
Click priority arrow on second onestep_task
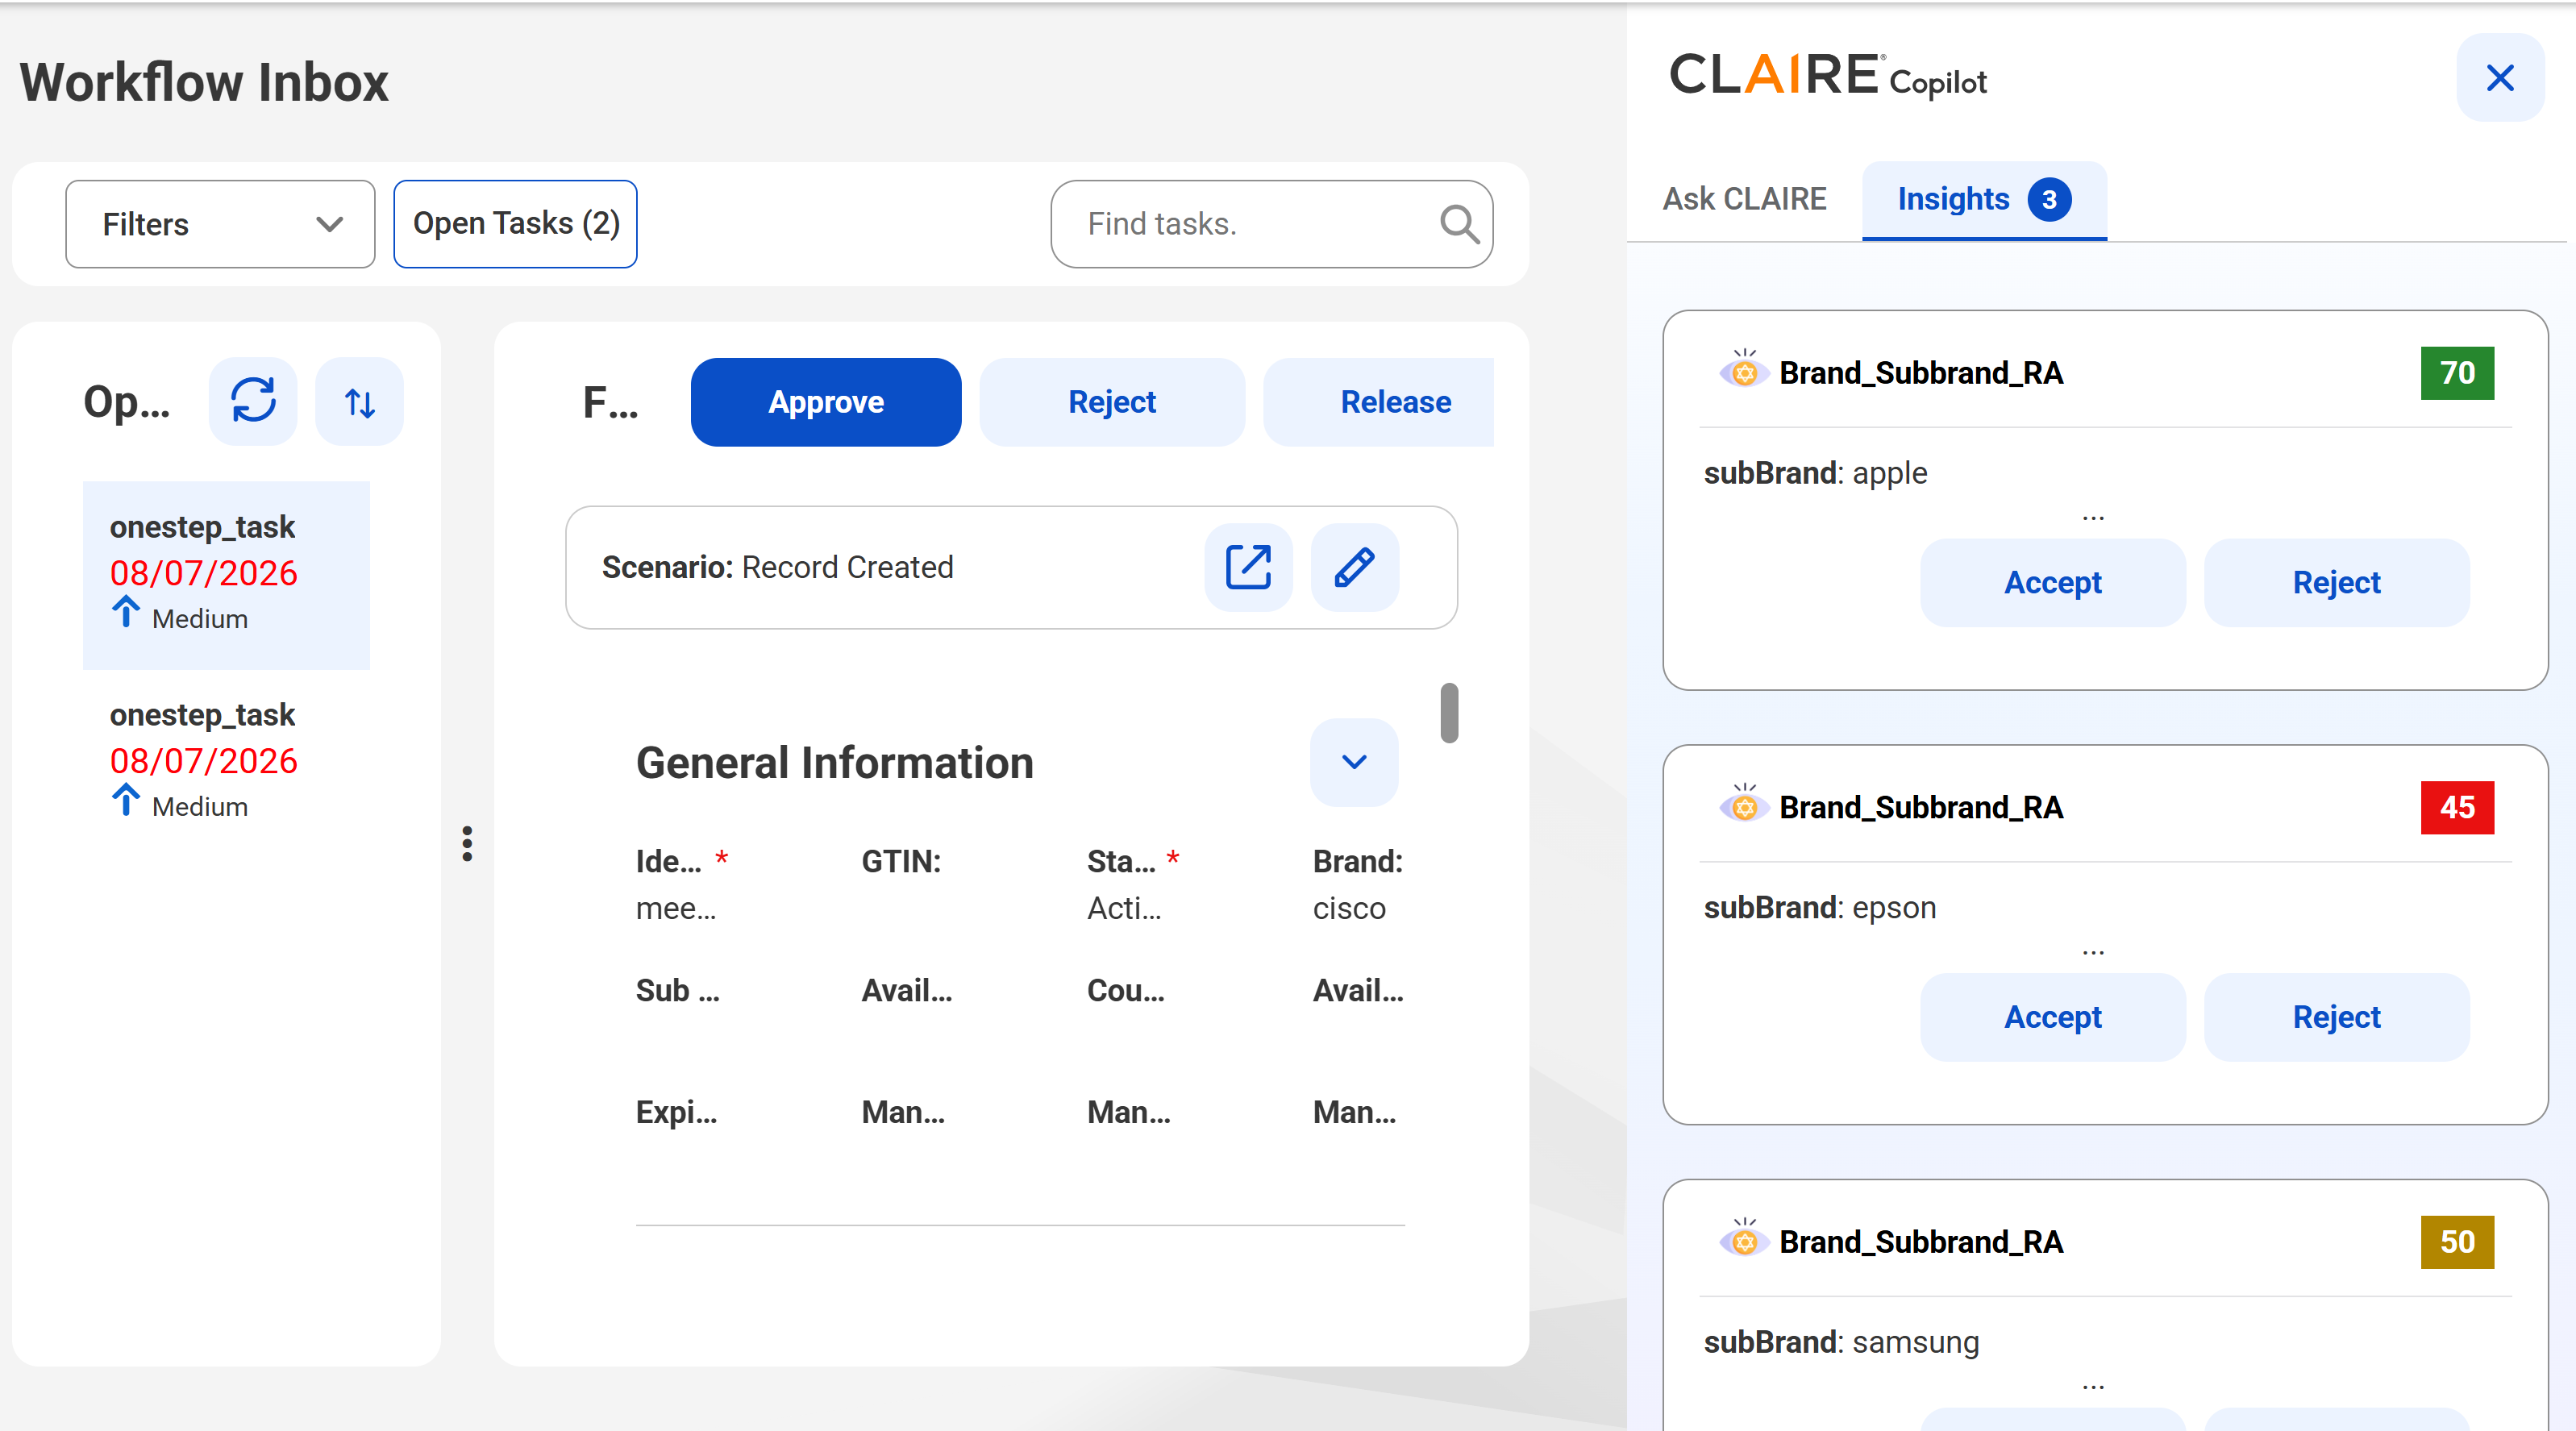(x=125, y=800)
